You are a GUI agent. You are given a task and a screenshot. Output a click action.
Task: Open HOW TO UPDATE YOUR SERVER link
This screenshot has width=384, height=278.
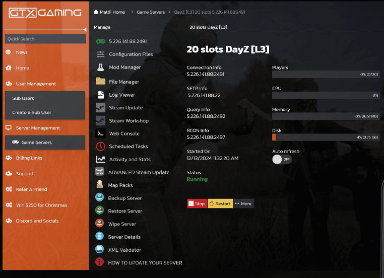(145, 262)
